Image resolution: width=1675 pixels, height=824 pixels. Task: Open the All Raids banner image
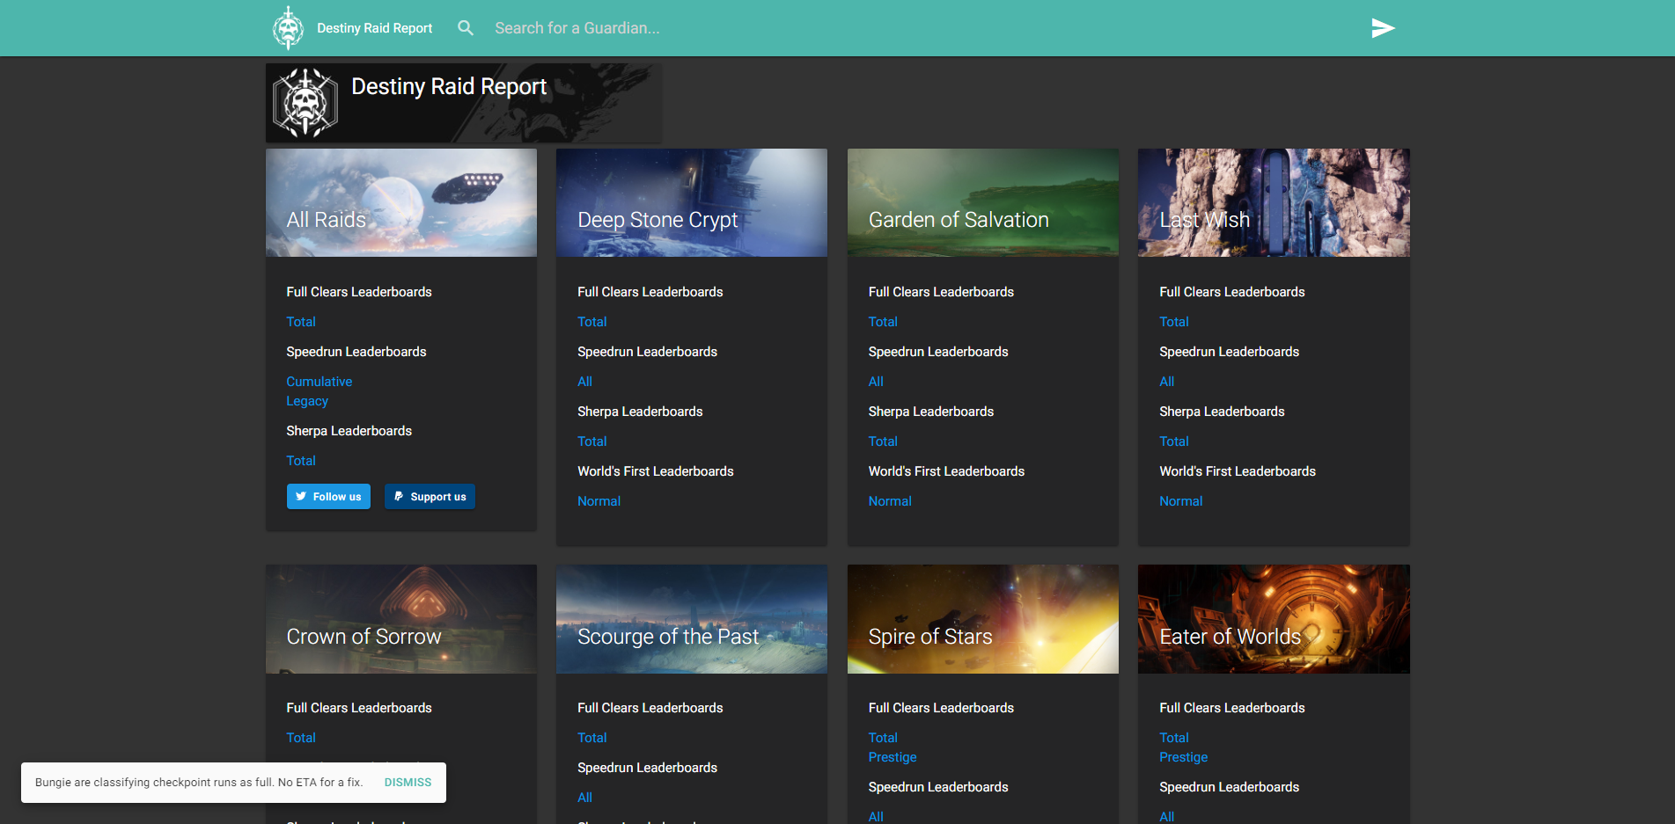click(x=401, y=202)
